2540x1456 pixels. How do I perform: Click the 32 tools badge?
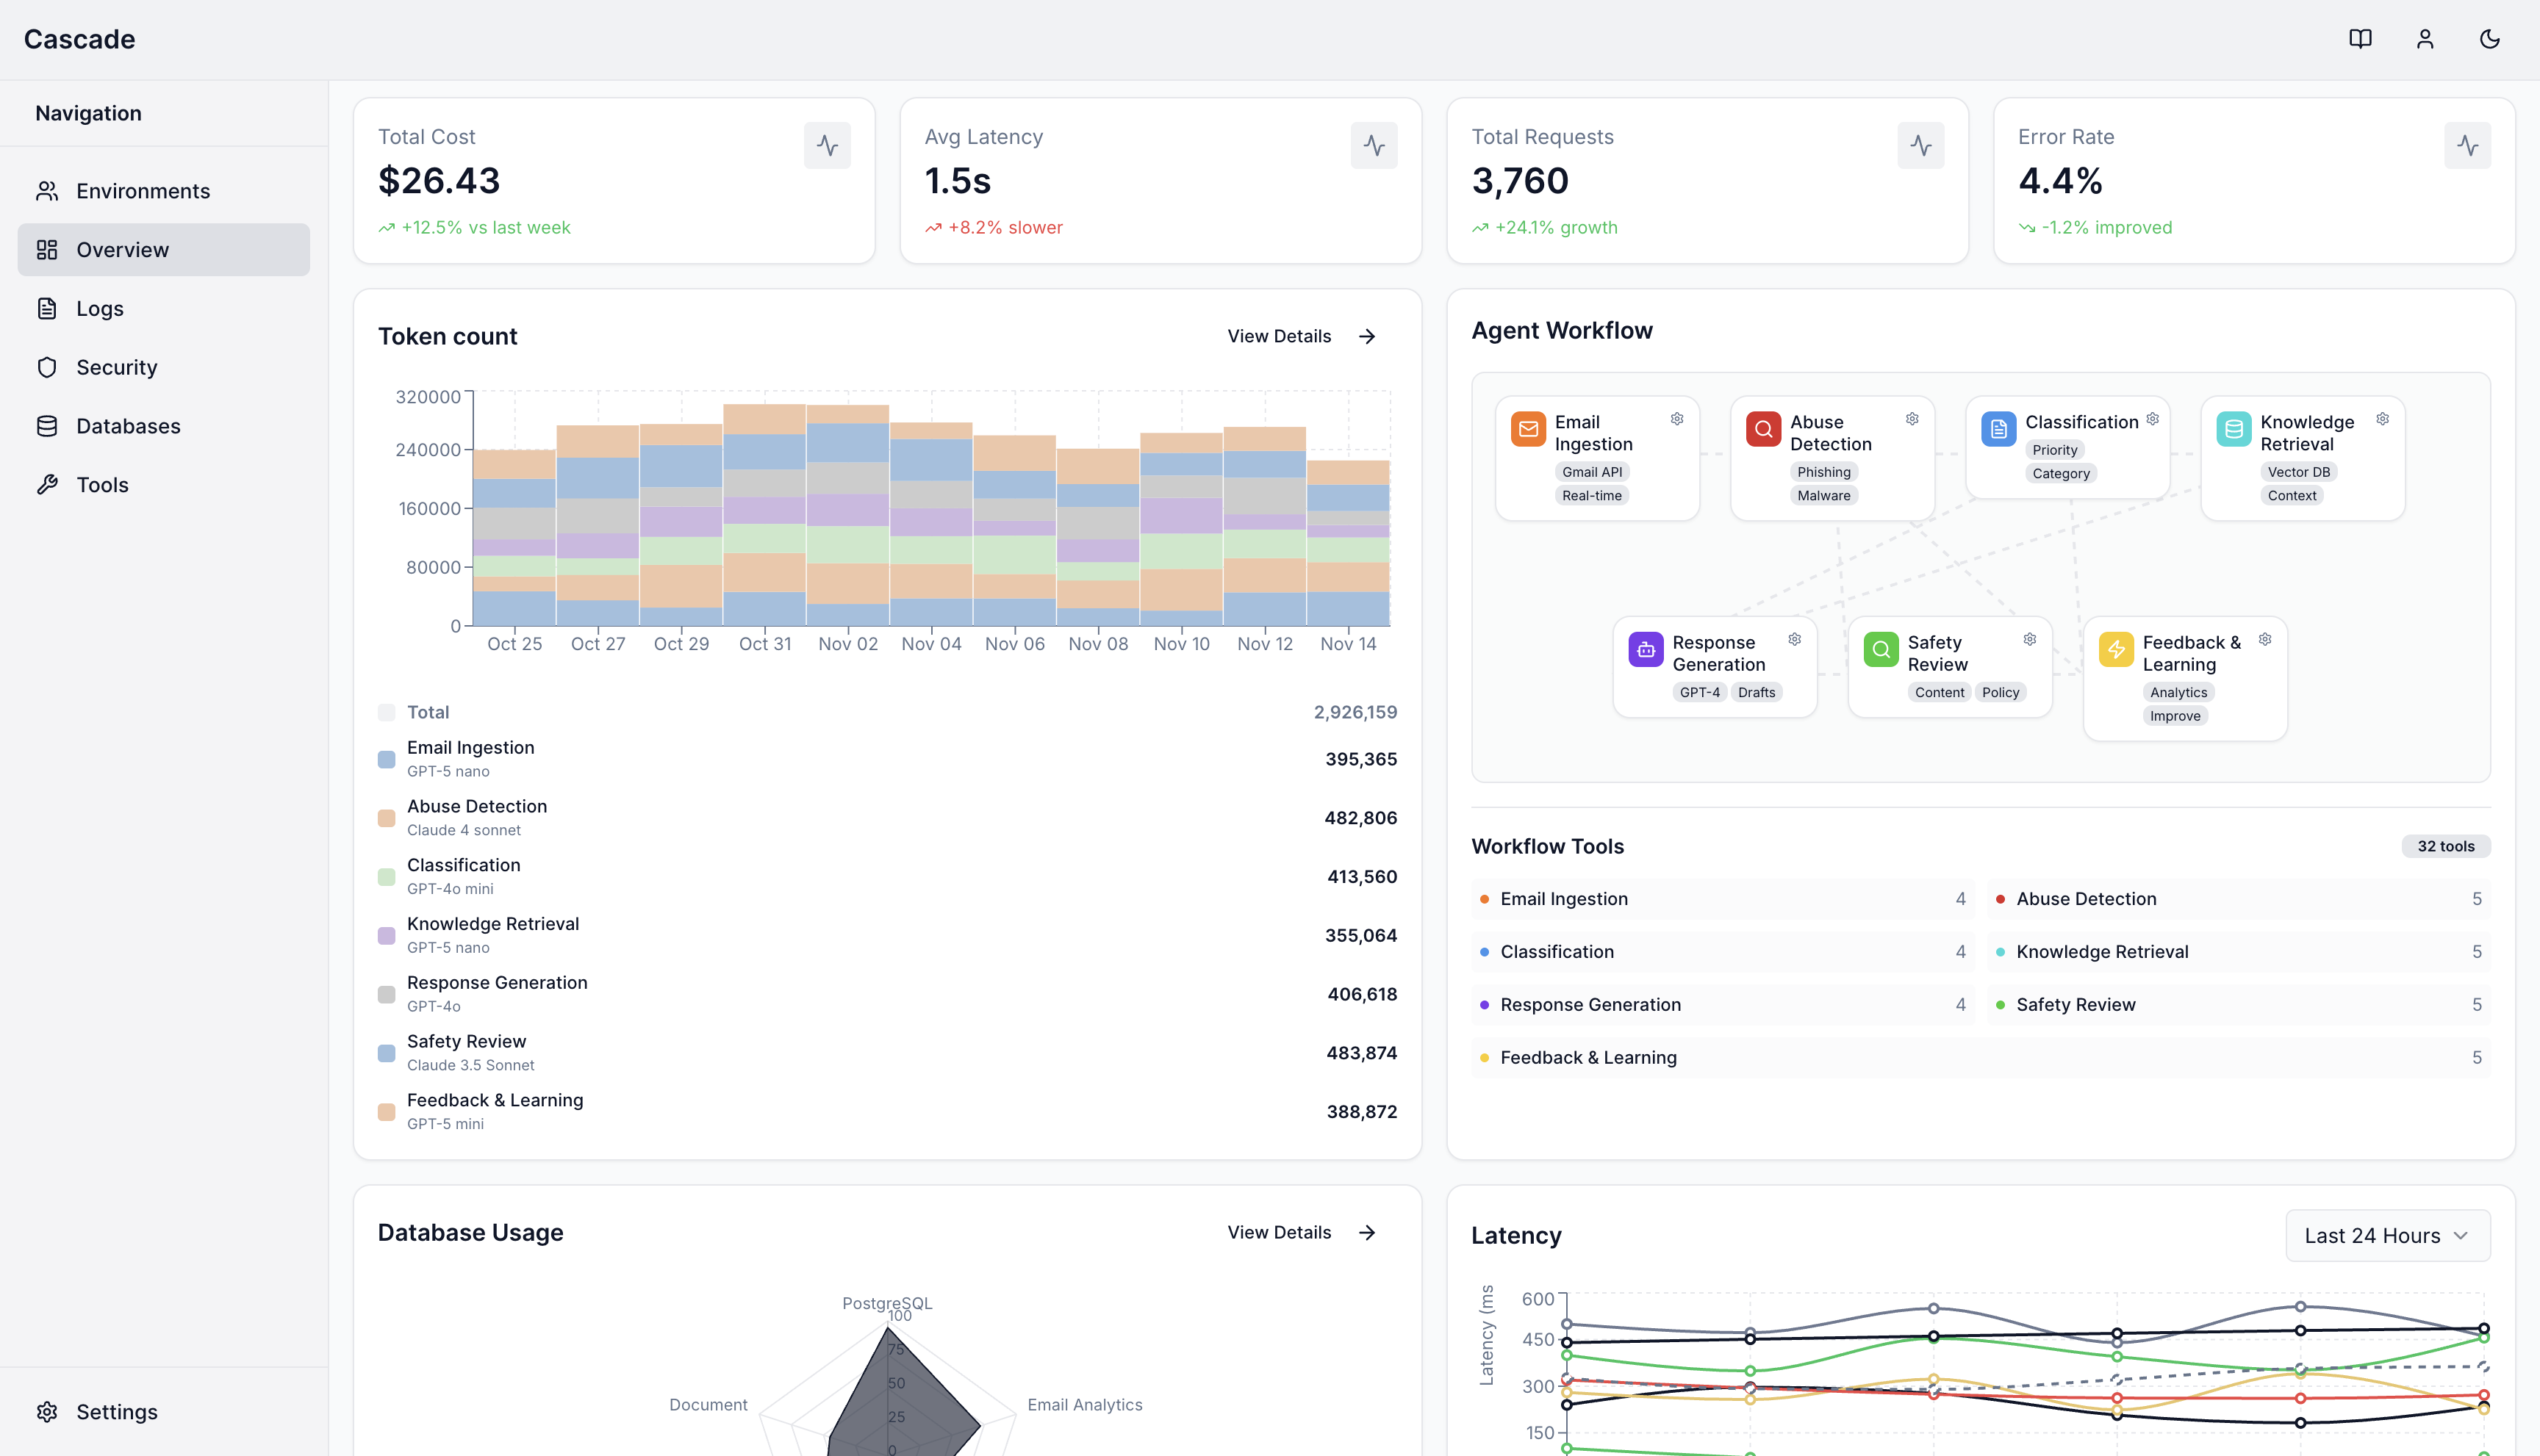(2445, 845)
